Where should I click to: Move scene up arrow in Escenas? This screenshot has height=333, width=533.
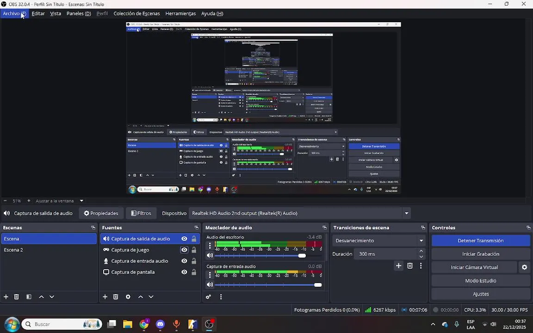pyautogui.click(x=42, y=297)
